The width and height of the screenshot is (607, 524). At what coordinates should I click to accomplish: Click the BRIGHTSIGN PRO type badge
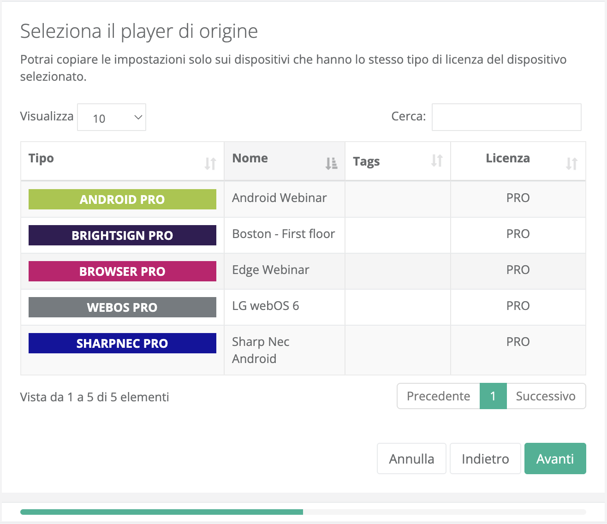pos(122,235)
